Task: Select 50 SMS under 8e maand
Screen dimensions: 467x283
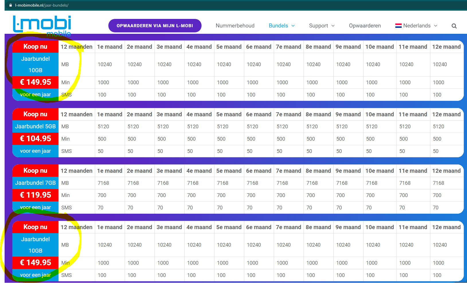Action: 309,151
